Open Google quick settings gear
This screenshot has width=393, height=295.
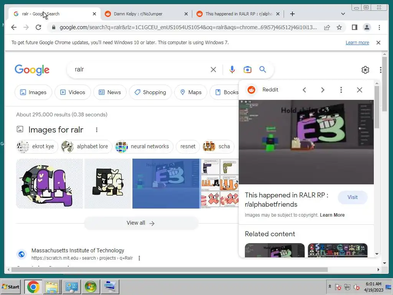pos(365,70)
